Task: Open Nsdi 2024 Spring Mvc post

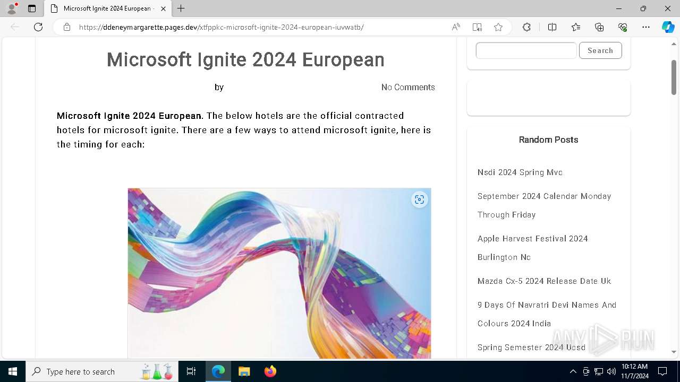Action: (520, 172)
